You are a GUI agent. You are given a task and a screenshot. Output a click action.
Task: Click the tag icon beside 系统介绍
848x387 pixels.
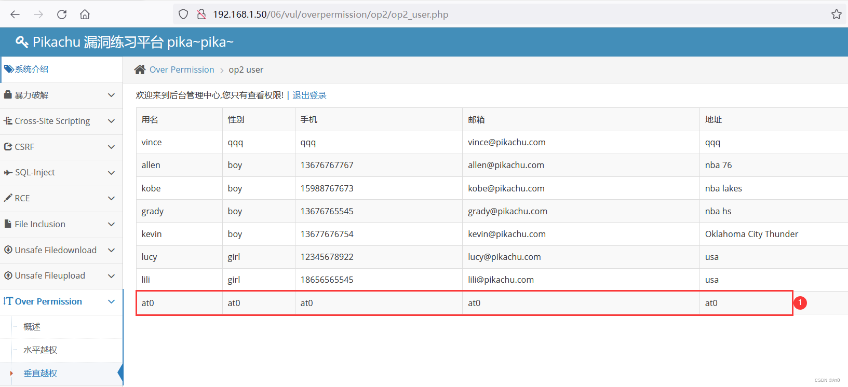pos(9,69)
